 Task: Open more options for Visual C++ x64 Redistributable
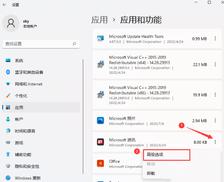(215, 65)
